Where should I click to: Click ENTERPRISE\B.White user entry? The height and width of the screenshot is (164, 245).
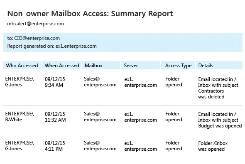pos(20,117)
